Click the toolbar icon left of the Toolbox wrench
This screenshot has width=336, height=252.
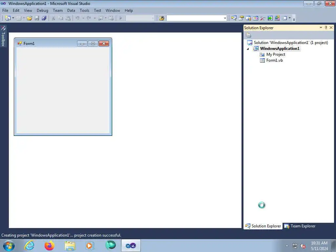(255, 18)
